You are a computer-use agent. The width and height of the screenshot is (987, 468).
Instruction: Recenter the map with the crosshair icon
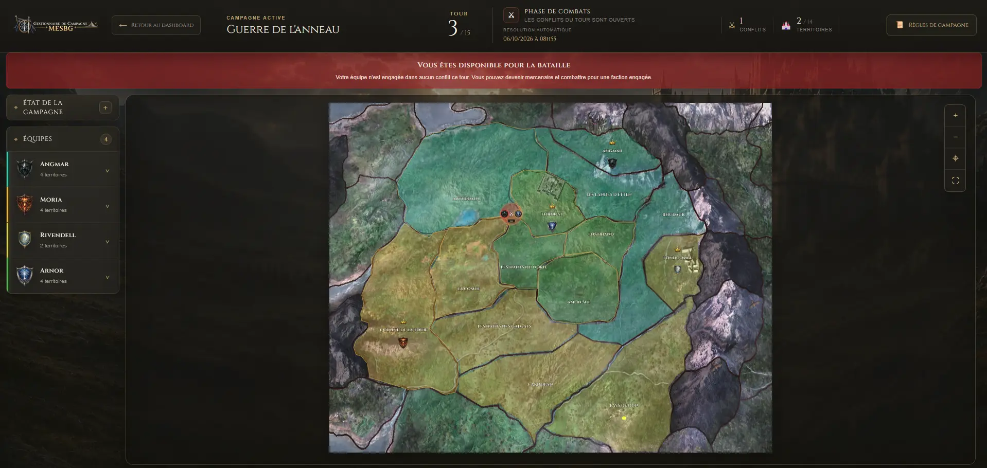coord(955,158)
